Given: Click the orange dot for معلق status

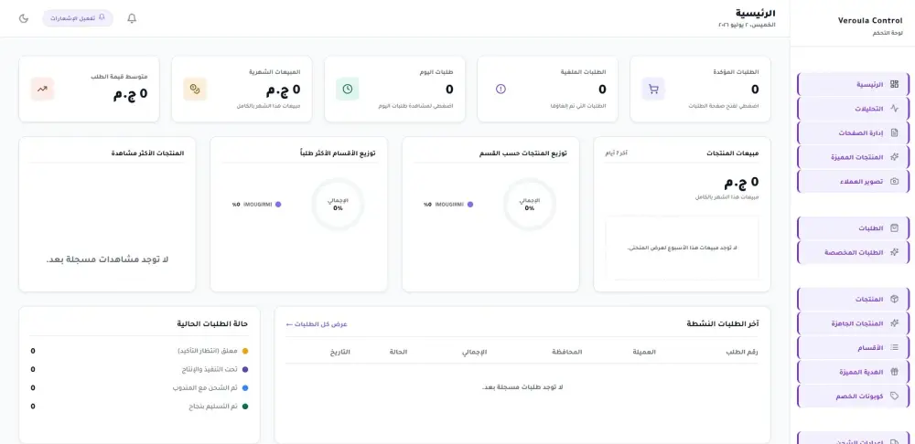Looking at the screenshot, I should 245,352.
